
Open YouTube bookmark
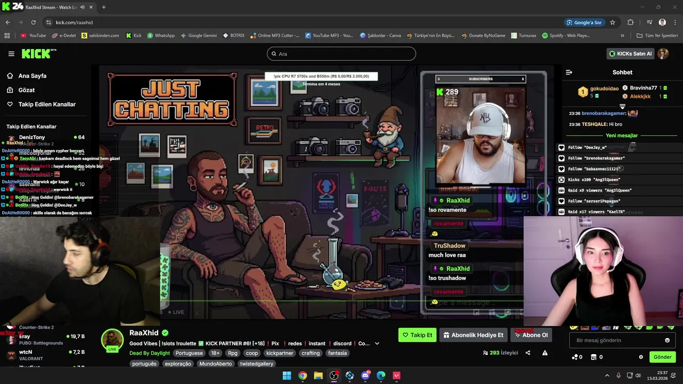point(33,36)
